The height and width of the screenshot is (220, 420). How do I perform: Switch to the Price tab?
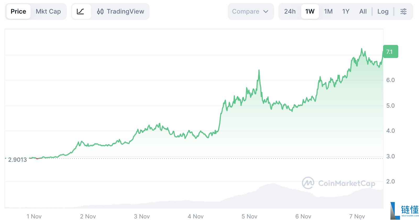(x=18, y=11)
